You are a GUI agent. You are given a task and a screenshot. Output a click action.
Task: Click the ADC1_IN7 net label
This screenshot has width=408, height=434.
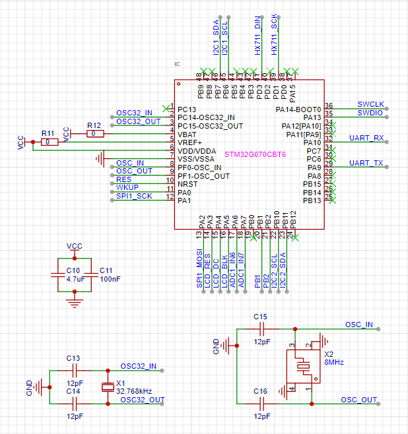point(241,270)
